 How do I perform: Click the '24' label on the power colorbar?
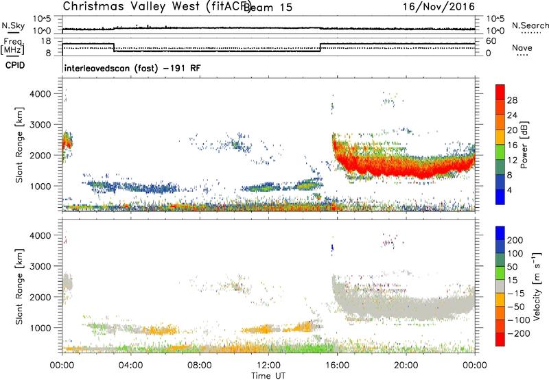[512, 115]
